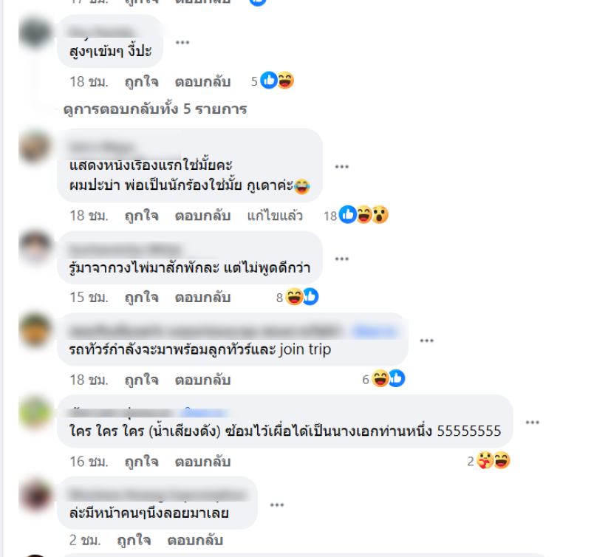Like the รู้มาจากวงไพ่ comment posted 15 ชม.

pyautogui.click(x=141, y=298)
